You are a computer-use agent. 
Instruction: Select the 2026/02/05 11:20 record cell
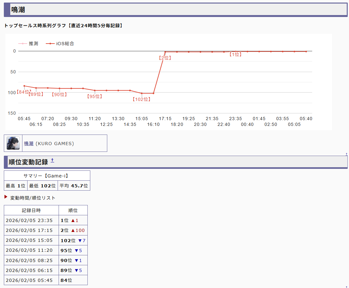(x=31, y=250)
